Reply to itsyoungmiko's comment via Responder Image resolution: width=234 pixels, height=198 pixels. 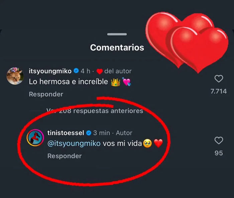(x=46, y=94)
